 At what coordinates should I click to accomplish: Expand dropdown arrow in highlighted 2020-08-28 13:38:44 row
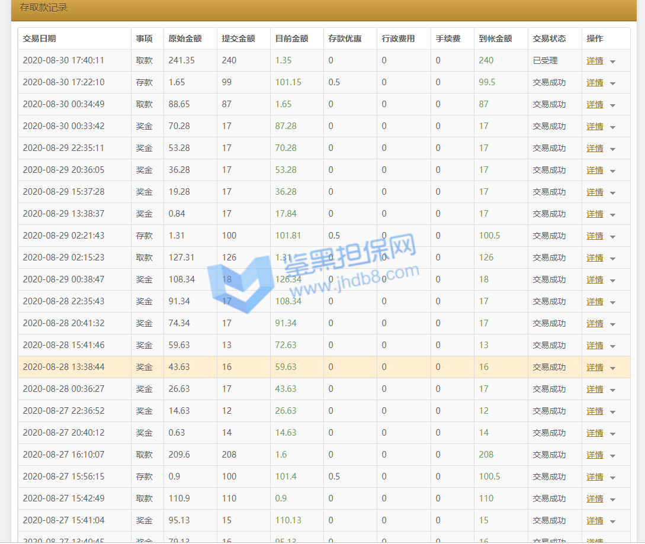coord(612,368)
